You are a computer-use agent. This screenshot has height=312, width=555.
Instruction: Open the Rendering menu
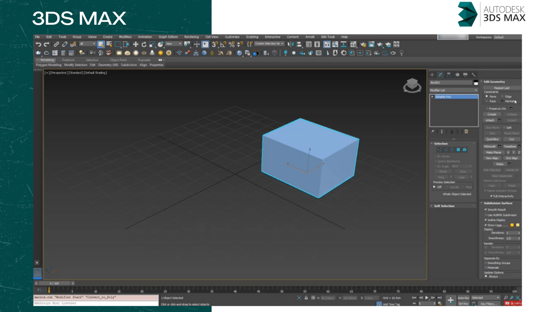191,37
